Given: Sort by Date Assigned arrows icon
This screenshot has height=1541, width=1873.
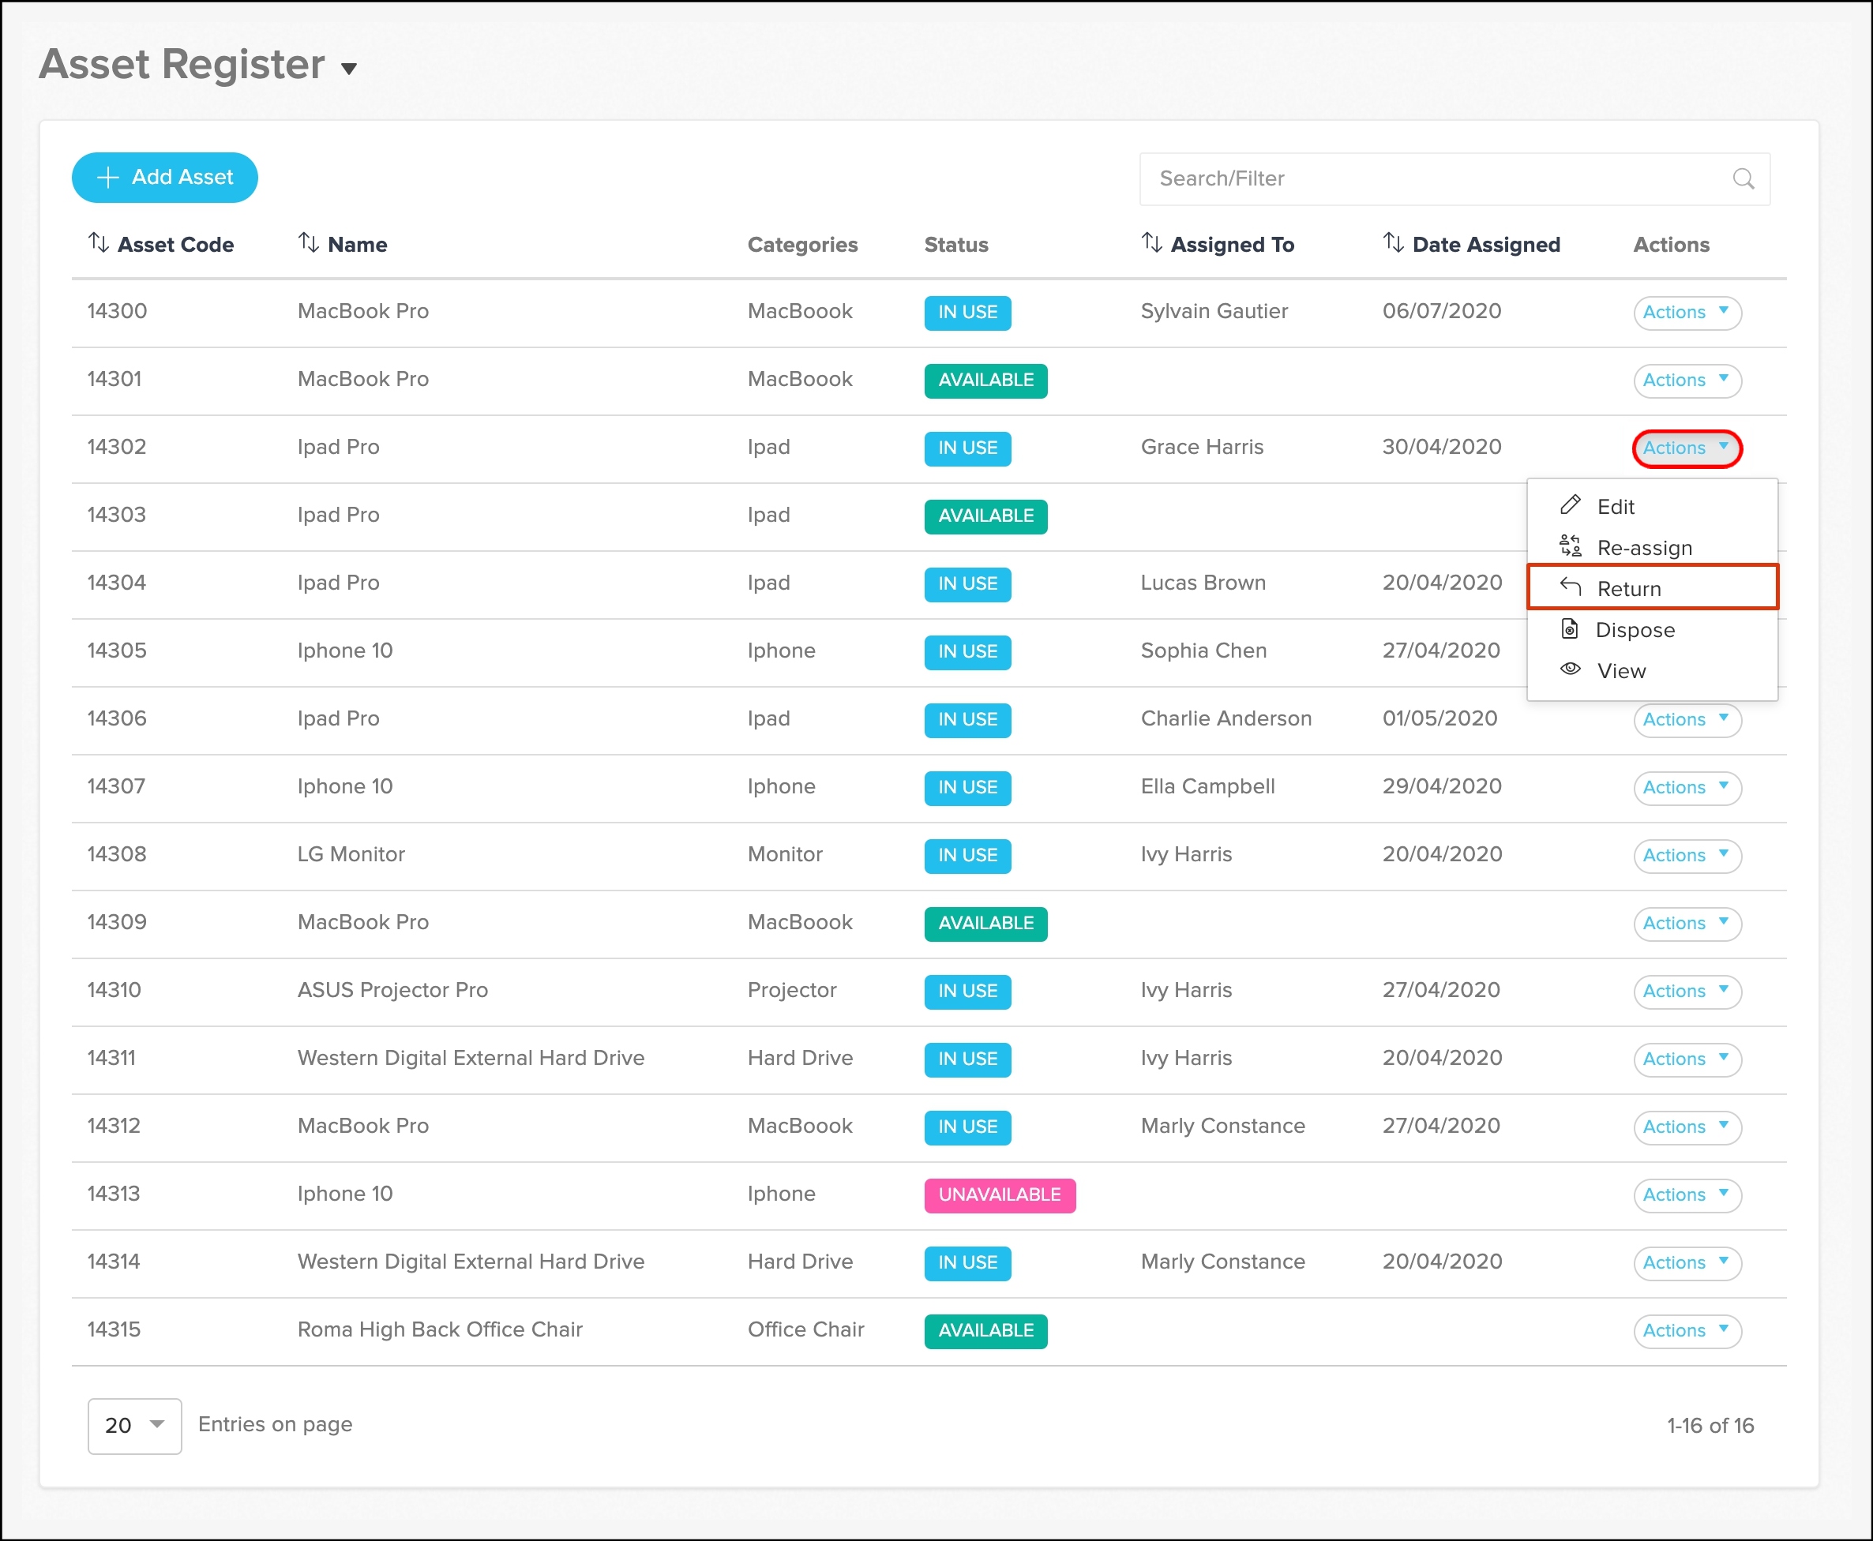Looking at the screenshot, I should [x=1393, y=242].
